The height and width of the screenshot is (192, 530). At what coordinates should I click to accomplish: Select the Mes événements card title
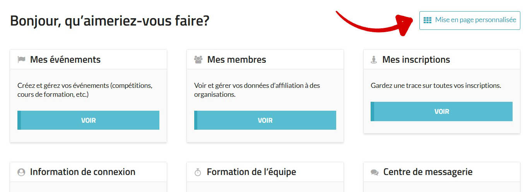(65, 60)
